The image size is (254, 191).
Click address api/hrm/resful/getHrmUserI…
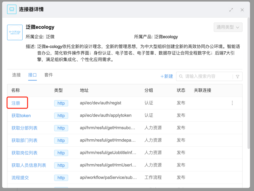[x=108, y=165]
